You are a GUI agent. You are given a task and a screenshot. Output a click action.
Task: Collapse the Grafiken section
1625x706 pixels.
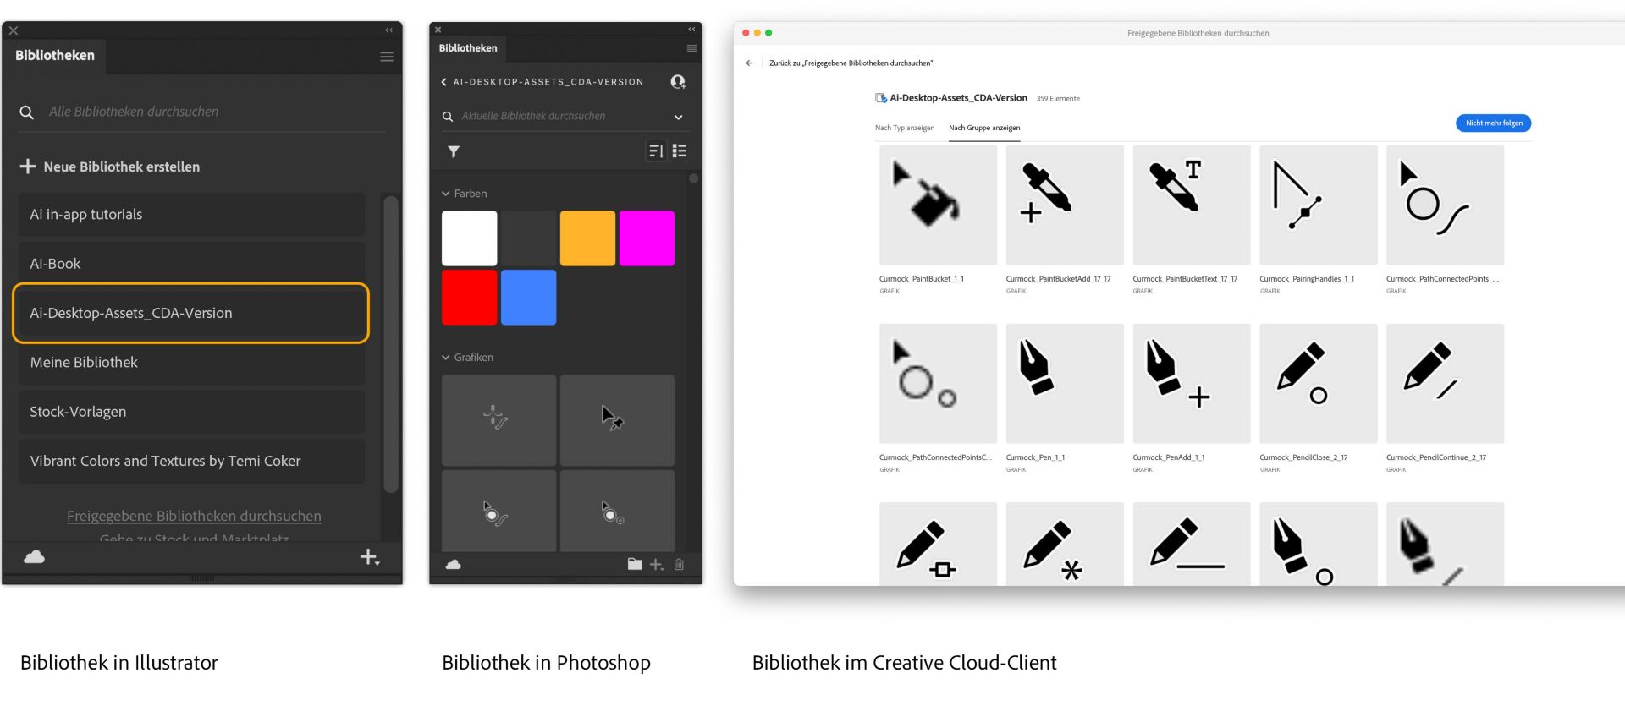446,358
